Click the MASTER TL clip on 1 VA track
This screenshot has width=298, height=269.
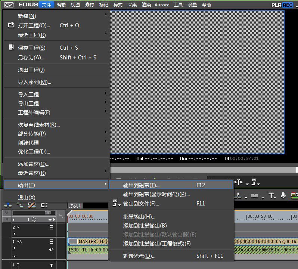coord(88,242)
